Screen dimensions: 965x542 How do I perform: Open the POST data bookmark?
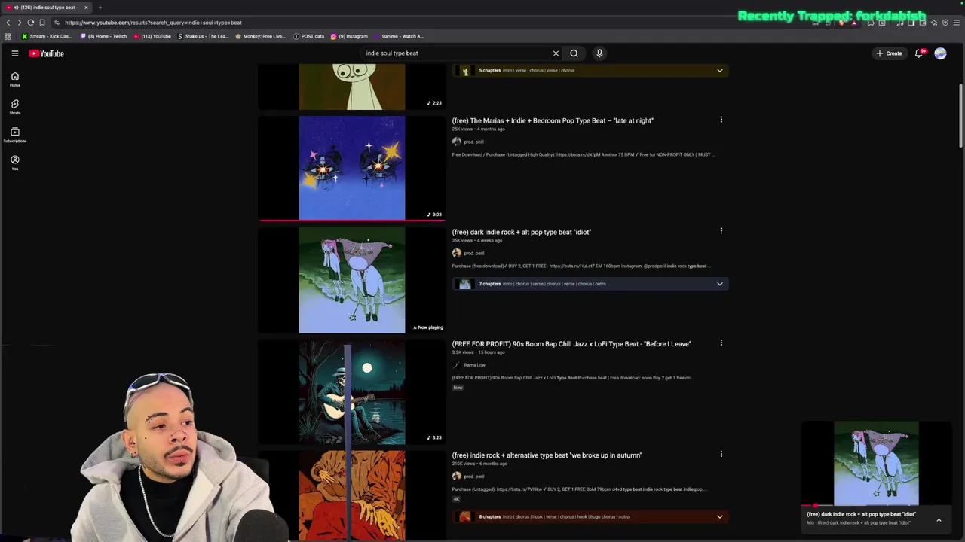pos(308,36)
